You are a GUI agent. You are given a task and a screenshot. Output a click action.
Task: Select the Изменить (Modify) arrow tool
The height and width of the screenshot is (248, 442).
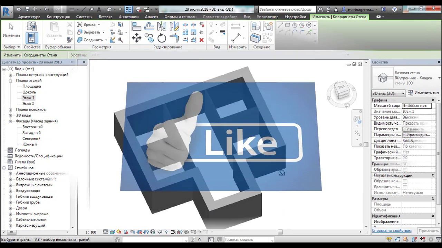11,30
